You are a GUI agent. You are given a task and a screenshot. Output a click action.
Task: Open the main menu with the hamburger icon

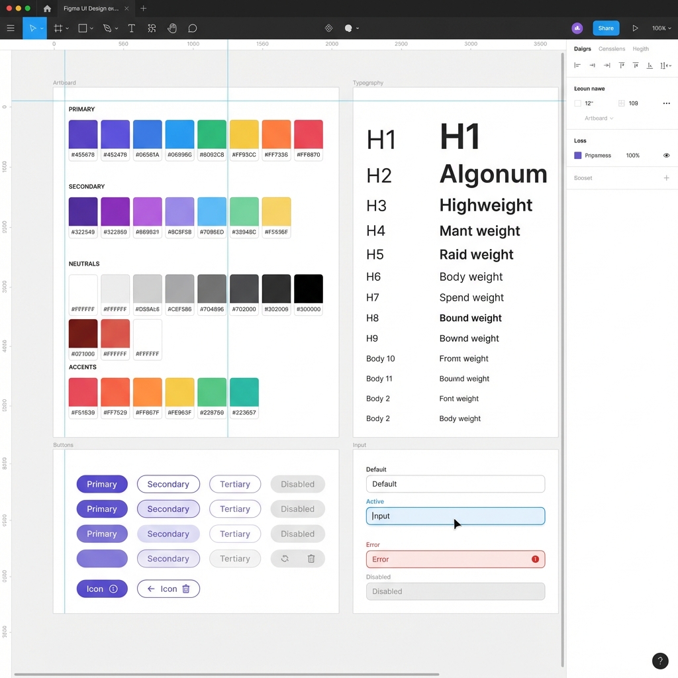coord(11,28)
